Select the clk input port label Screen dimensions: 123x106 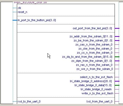tap(19, 8)
